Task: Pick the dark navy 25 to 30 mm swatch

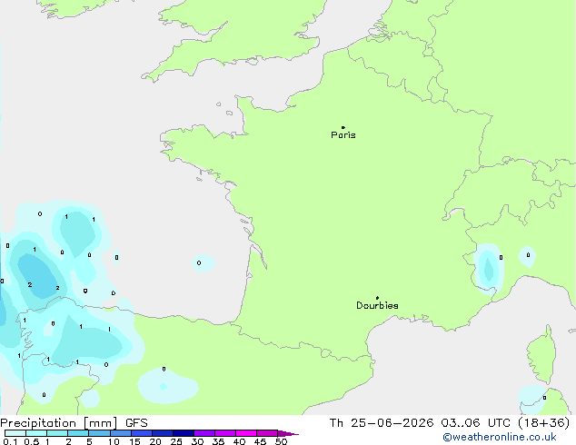Action: click(x=183, y=433)
